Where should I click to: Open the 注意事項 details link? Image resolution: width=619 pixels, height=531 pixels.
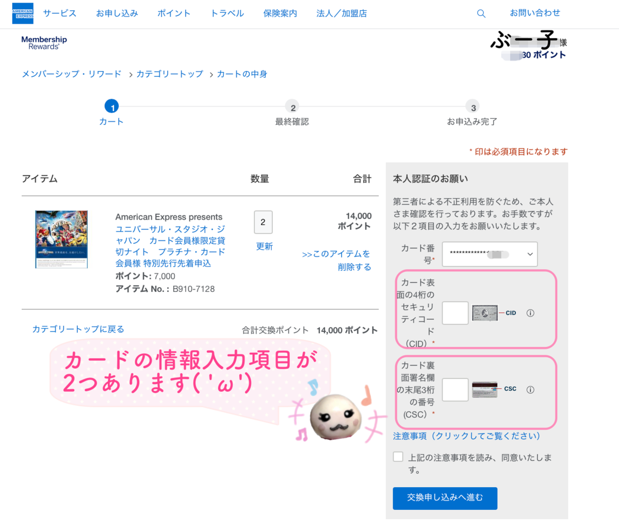click(x=467, y=436)
